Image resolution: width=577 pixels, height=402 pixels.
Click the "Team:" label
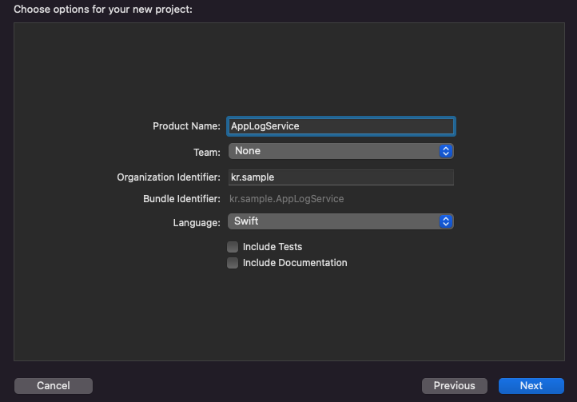pyautogui.click(x=206, y=150)
